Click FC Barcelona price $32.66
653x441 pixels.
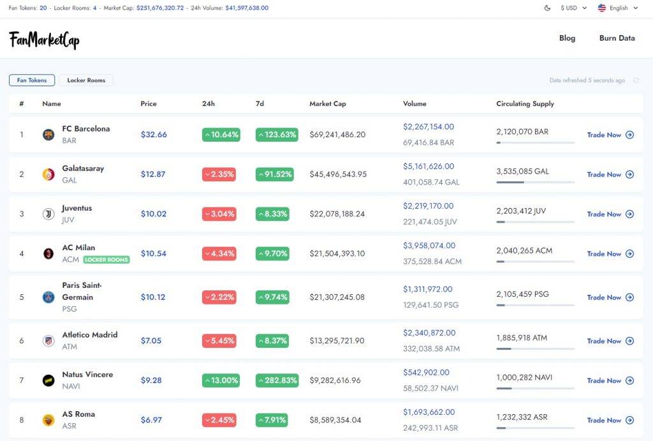[x=154, y=135]
